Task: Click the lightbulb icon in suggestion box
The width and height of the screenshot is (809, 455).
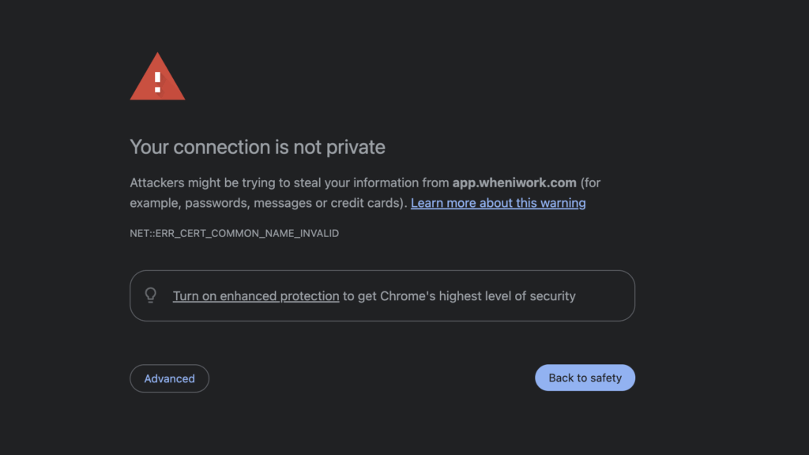Action: click(150, 295)
